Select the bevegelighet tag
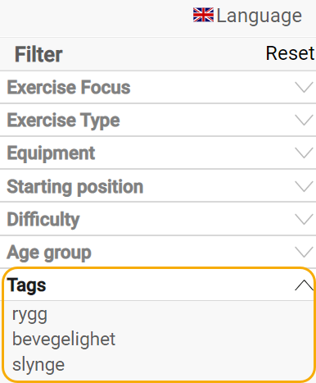 pyautogui.click(x=64, y=340)
